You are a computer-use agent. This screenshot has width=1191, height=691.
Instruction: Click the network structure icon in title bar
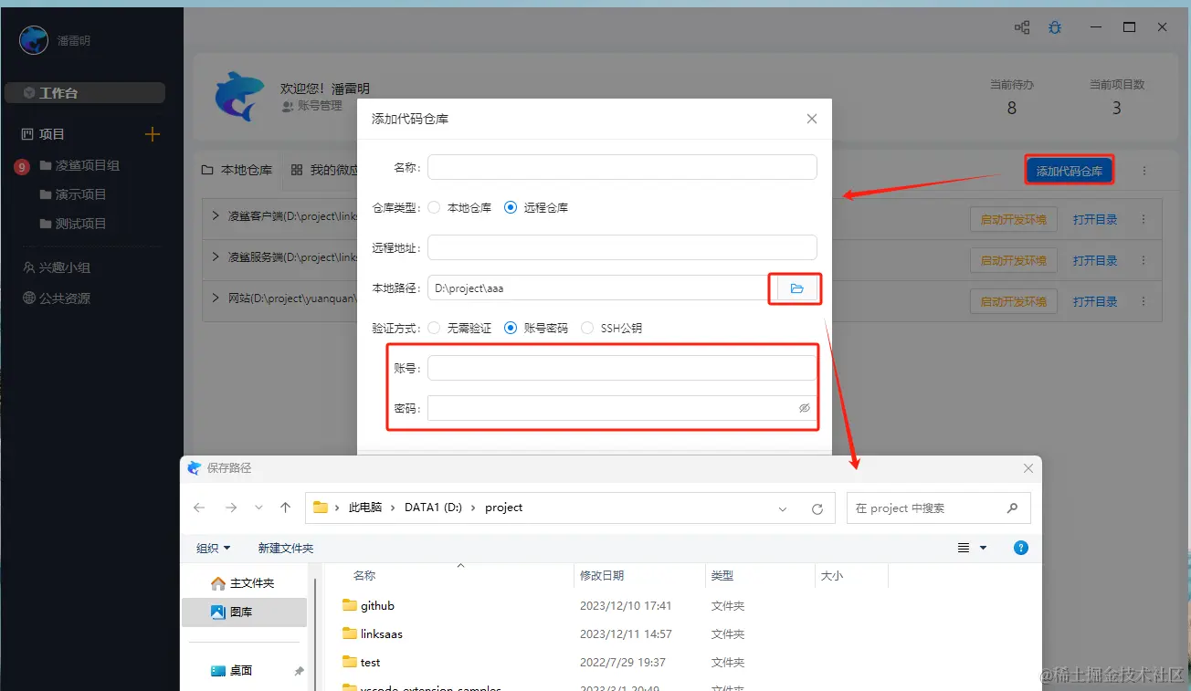pyautogui.click(x=1022, y=27)
